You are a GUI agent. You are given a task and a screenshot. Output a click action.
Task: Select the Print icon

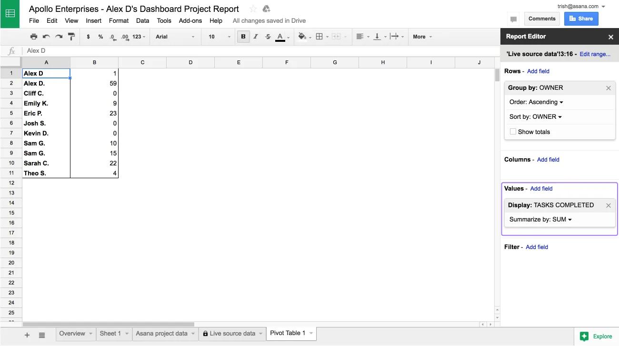(x=33, y=37)
